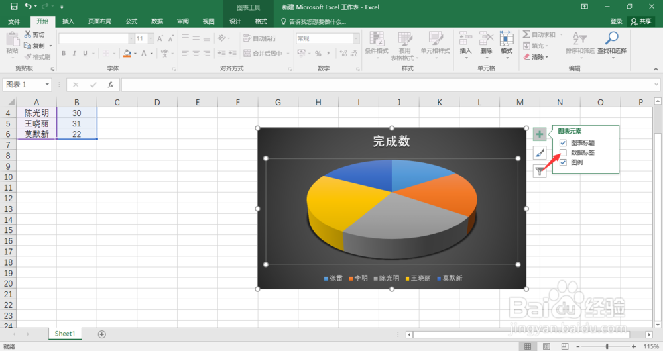Click the Chart Styles paintbrush button
The width and height of the screenshot is (663, 351).
540,152
